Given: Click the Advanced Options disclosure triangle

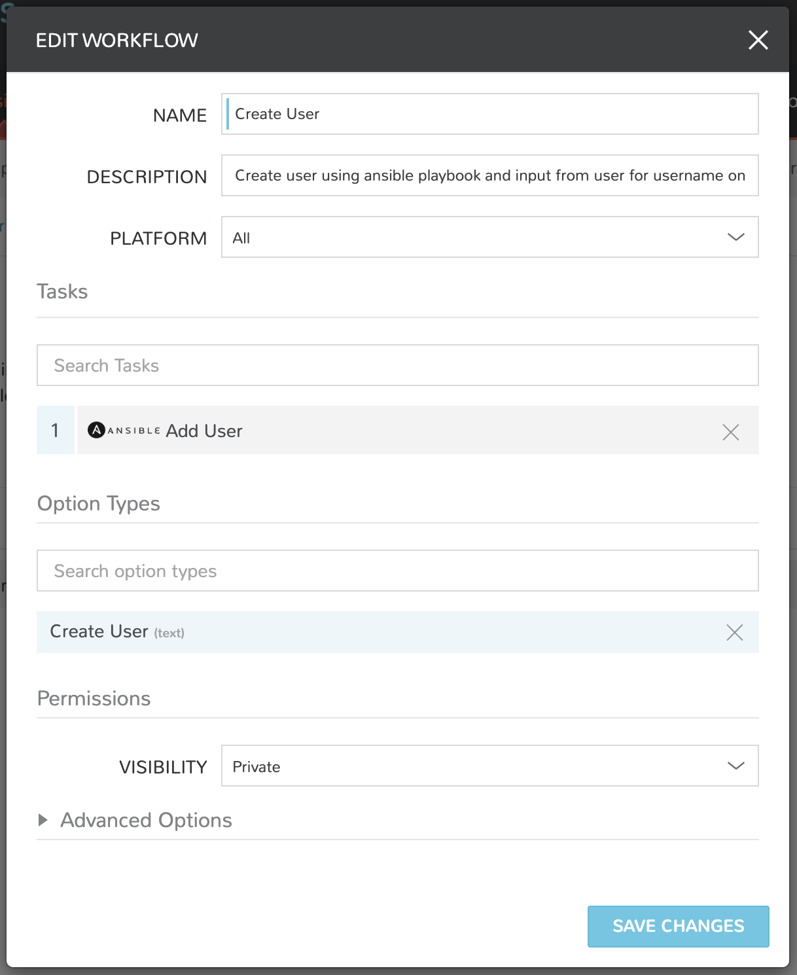Looking at the screenshot, I should coord(43,820).
